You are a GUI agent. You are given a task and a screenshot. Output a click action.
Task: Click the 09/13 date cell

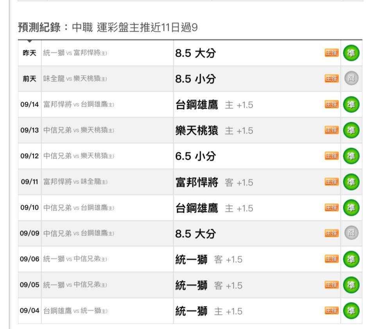29,130
